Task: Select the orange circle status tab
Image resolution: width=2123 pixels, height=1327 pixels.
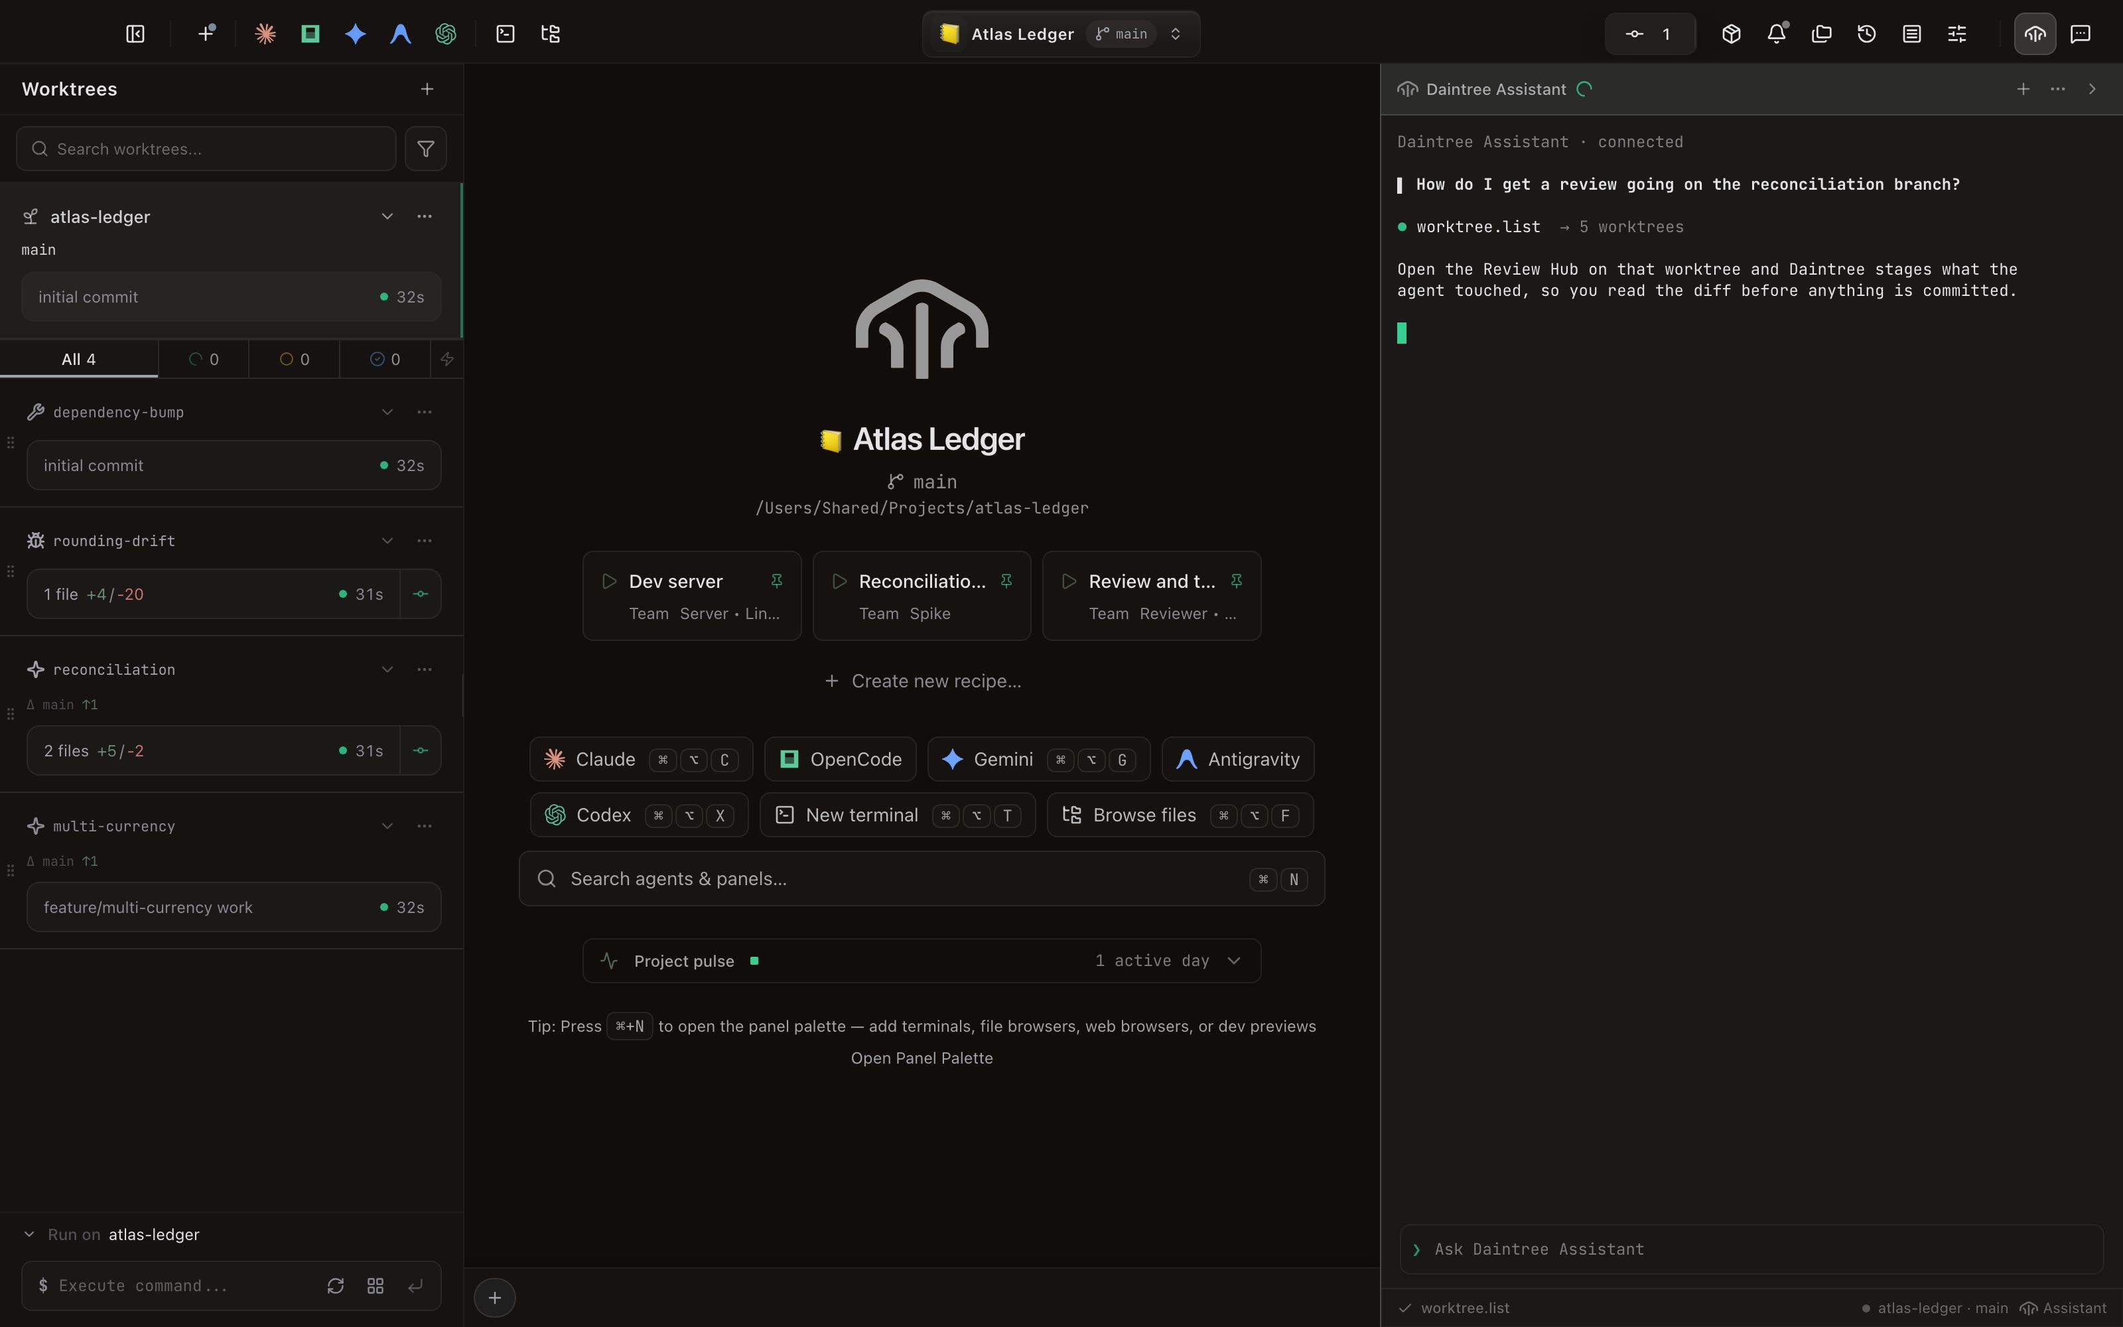Action: coord(294,359)
